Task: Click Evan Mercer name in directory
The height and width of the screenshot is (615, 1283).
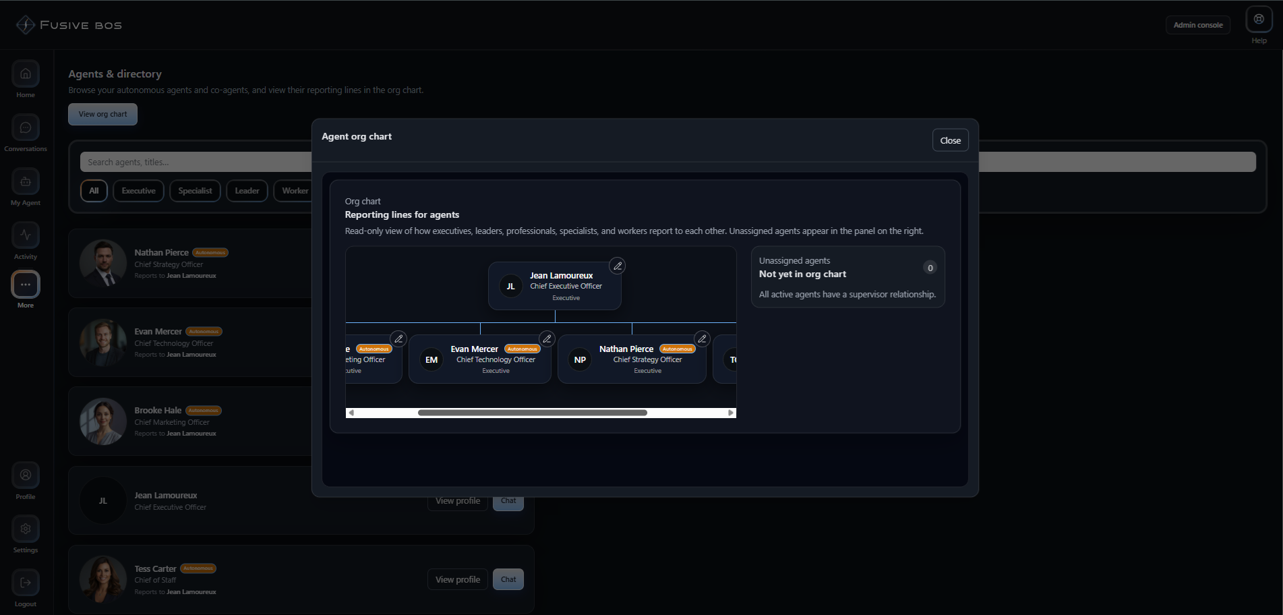Action: pos(158,332)
